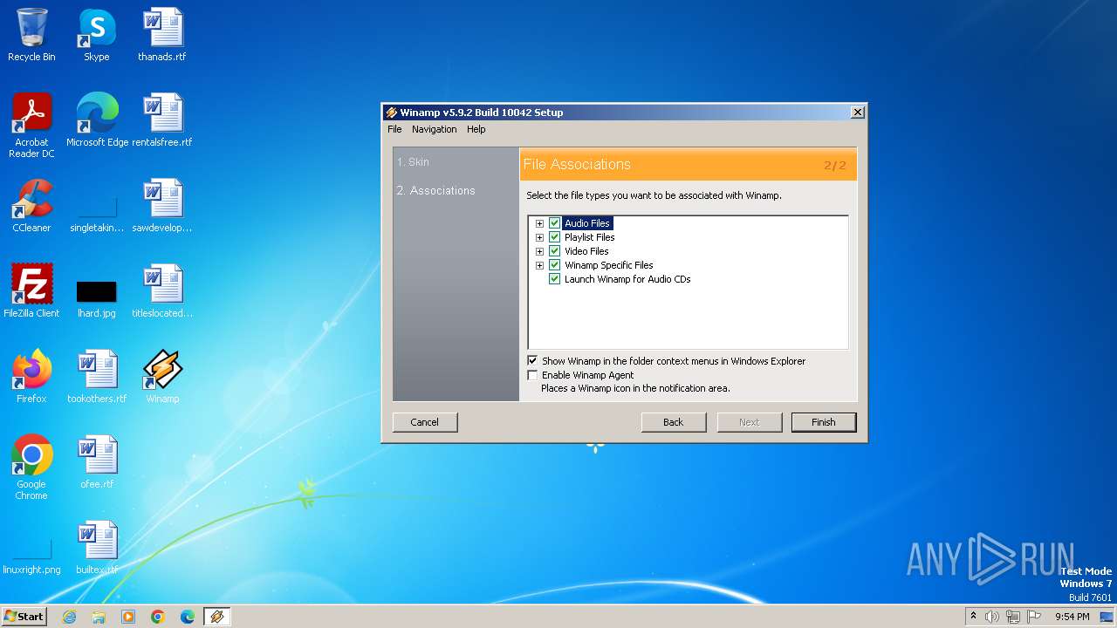
Task: Open the Action Center flag icon
Action: coord(1034,617)
